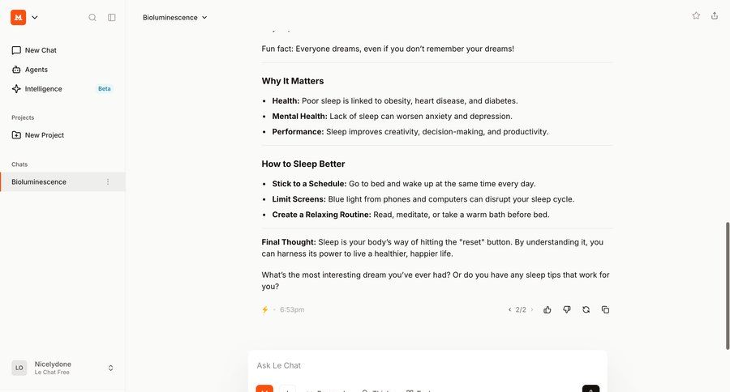Open options for the Bioluminescence chat
The width and height of the screenshot is (730, 392).
point(108,182)
